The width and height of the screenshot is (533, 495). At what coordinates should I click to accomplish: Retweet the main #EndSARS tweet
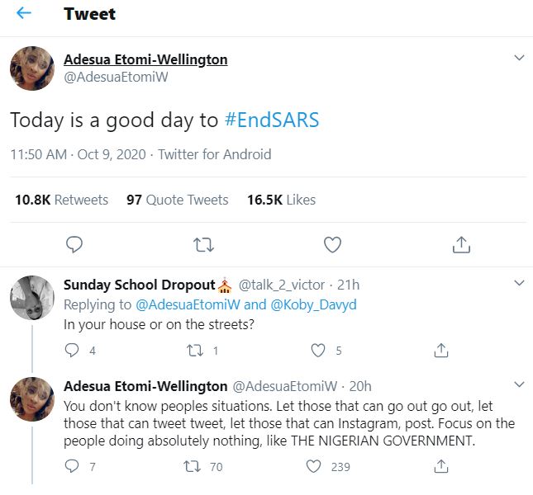[202, 244]
